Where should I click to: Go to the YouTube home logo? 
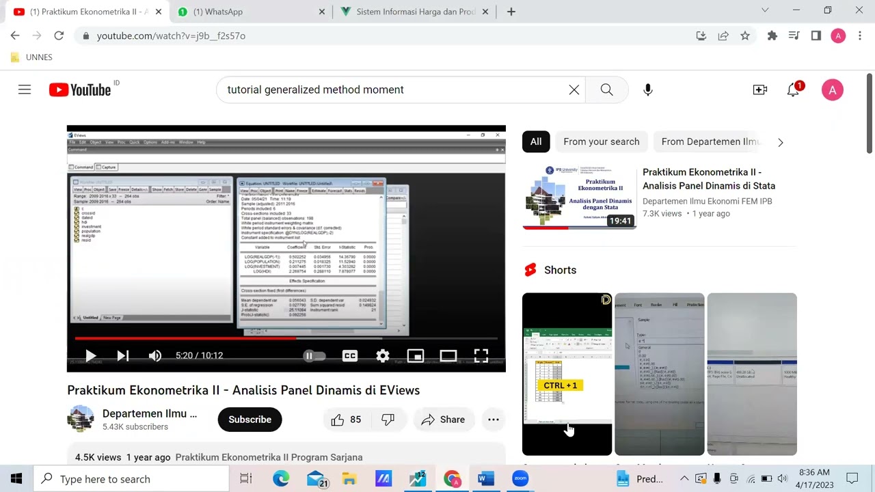80,90
